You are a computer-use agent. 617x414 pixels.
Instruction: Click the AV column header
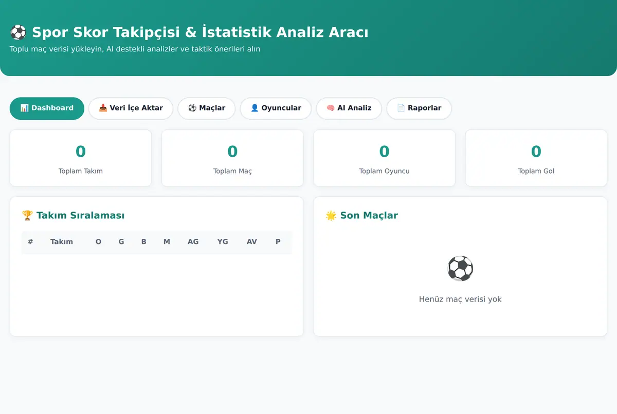[252, 241]
